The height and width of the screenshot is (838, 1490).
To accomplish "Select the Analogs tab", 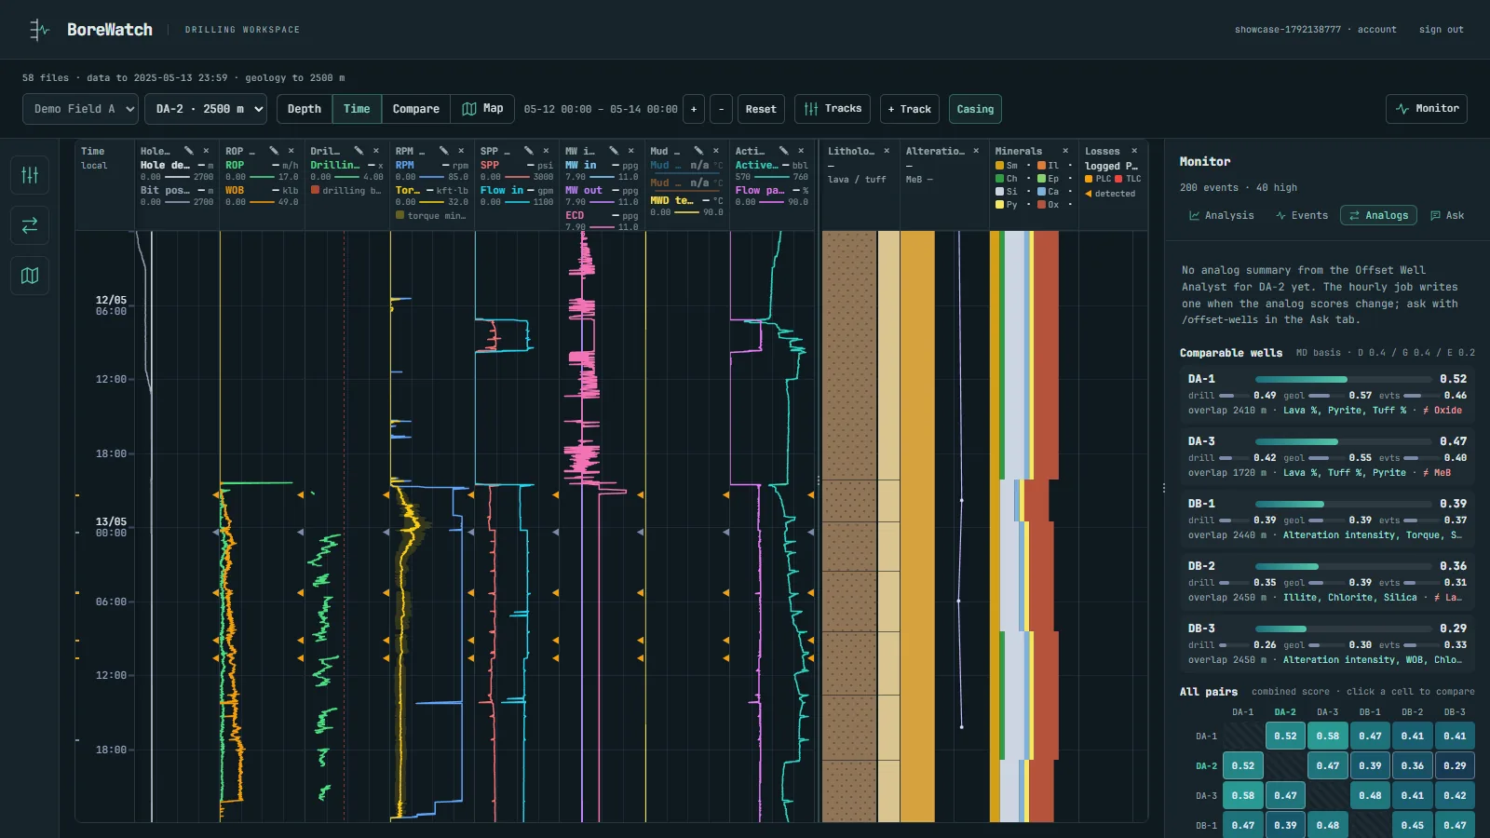I will pos(1378,215).
